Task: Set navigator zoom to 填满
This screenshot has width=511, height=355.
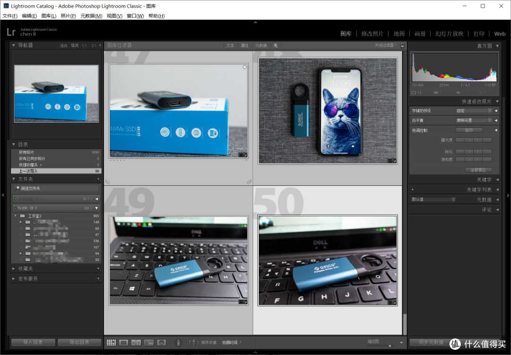Action: click(x=75, y=45)
